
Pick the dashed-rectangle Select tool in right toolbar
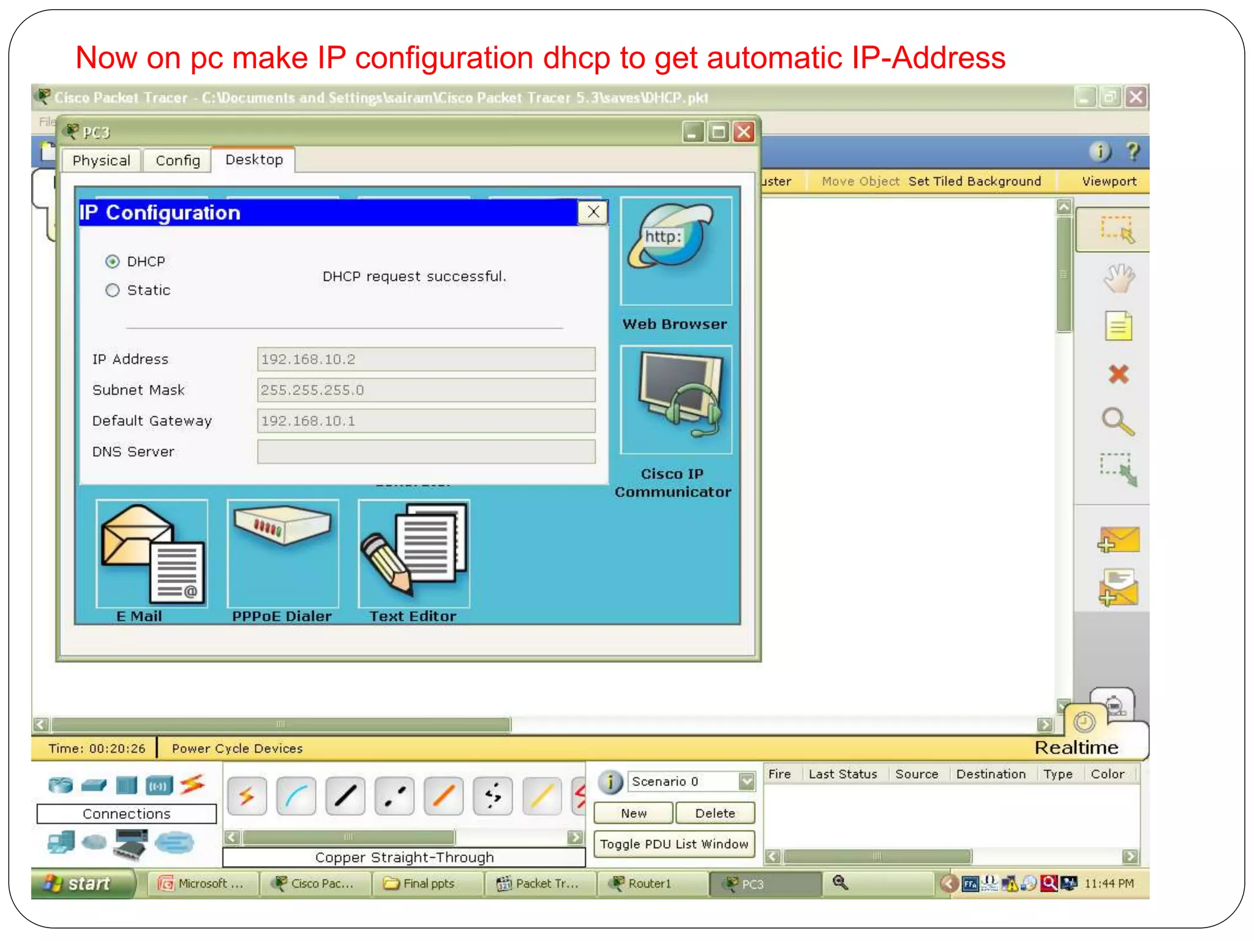(1116, 230)
